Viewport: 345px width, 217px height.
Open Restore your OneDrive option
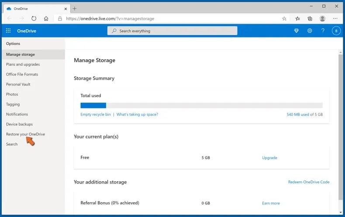pyautogui.click(x=25, y=134)
